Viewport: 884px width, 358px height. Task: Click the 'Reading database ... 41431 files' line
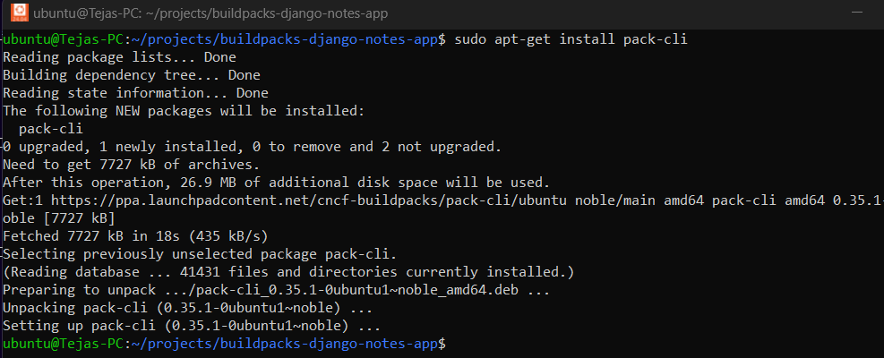click(288, 272)
